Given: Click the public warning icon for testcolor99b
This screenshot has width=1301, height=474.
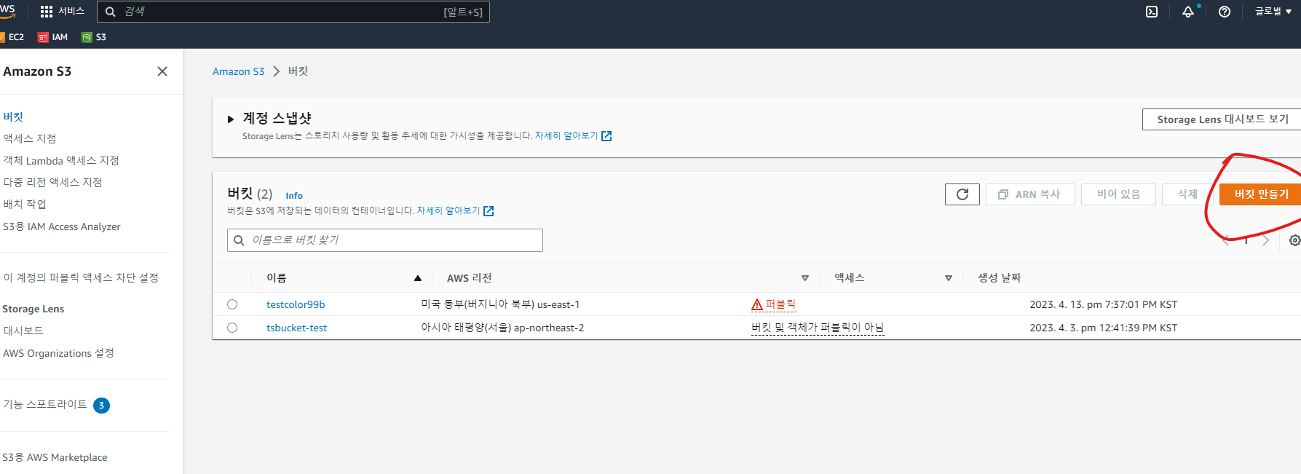Looking at the screenshot, I should point(757,305).
